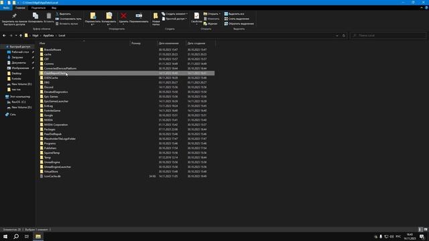429x241 pixels.
Task: Open the New item (Создать элемент) dropdown
Action: click(174, 13)
